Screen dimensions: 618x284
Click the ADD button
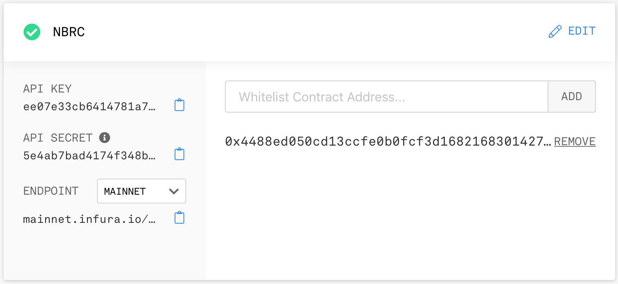pyautogui.click(x=572, y=97)
